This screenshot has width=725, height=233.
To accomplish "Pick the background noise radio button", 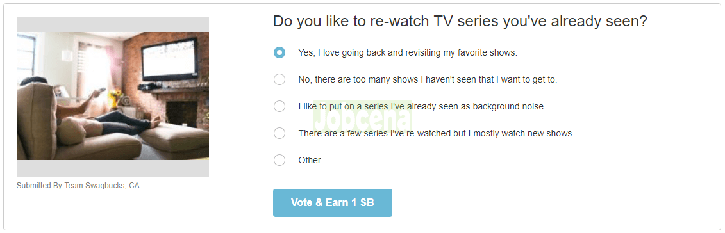I will (279, 106).
